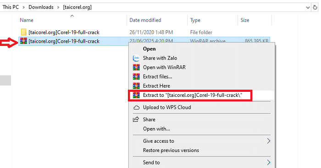
Task: Click the date 26/11/2020 1:48 PM
Action: pyautogui.click(x=151, y=33)
